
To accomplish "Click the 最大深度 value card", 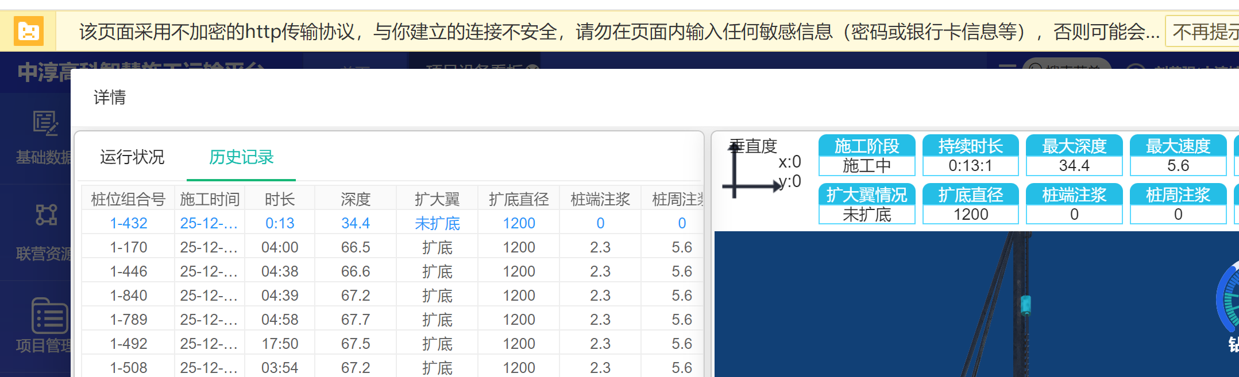I will (x=1074, y=156).
